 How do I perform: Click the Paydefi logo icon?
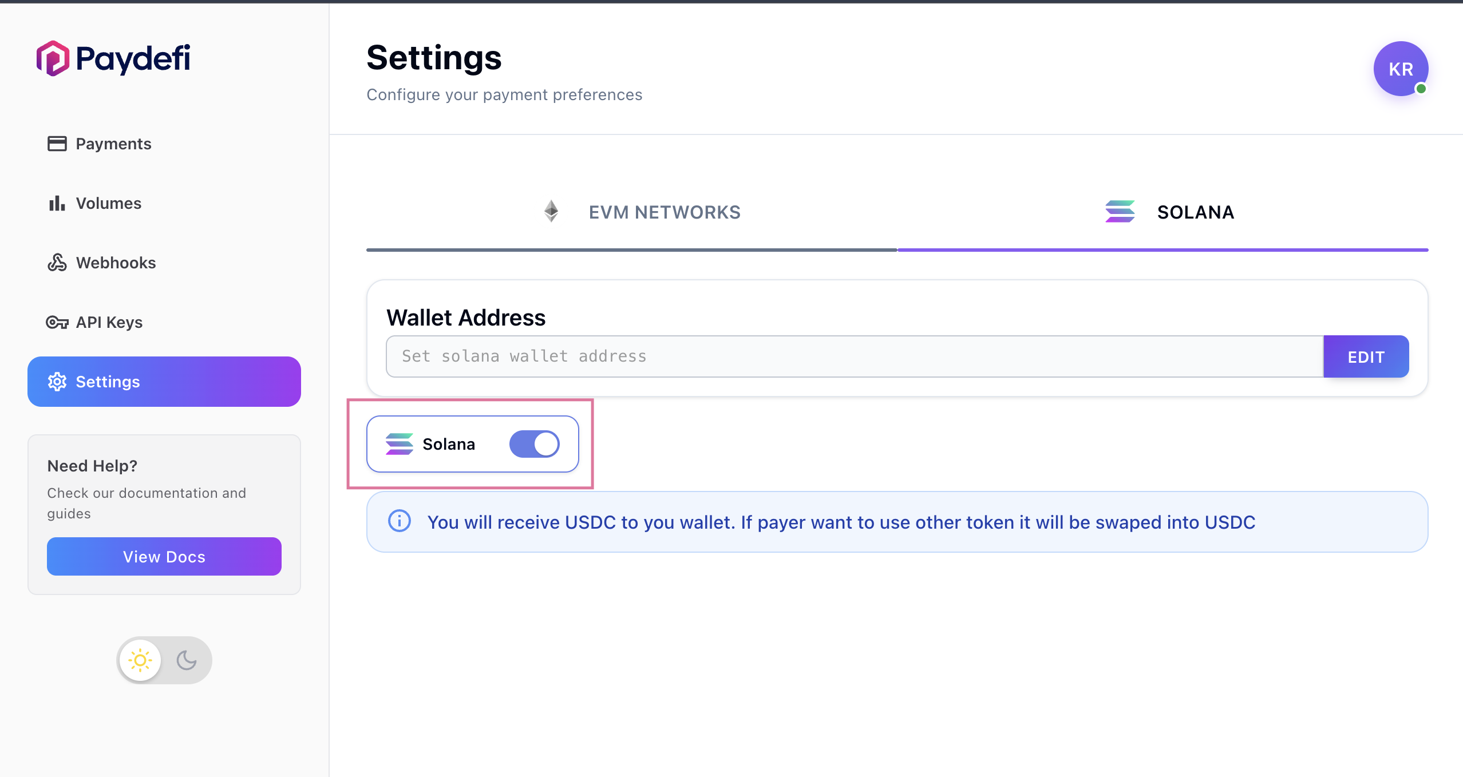point(53,58)
